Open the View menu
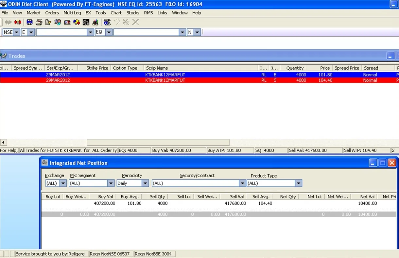This screenshot has width=399, height=258. (x=18, y=13)
